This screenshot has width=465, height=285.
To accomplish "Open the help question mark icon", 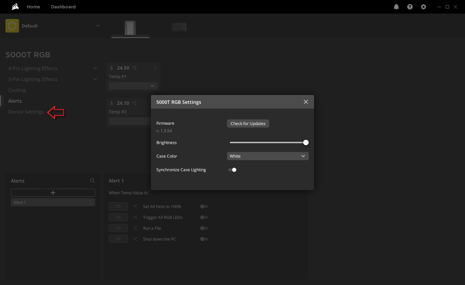I will (x=410, y=7).
